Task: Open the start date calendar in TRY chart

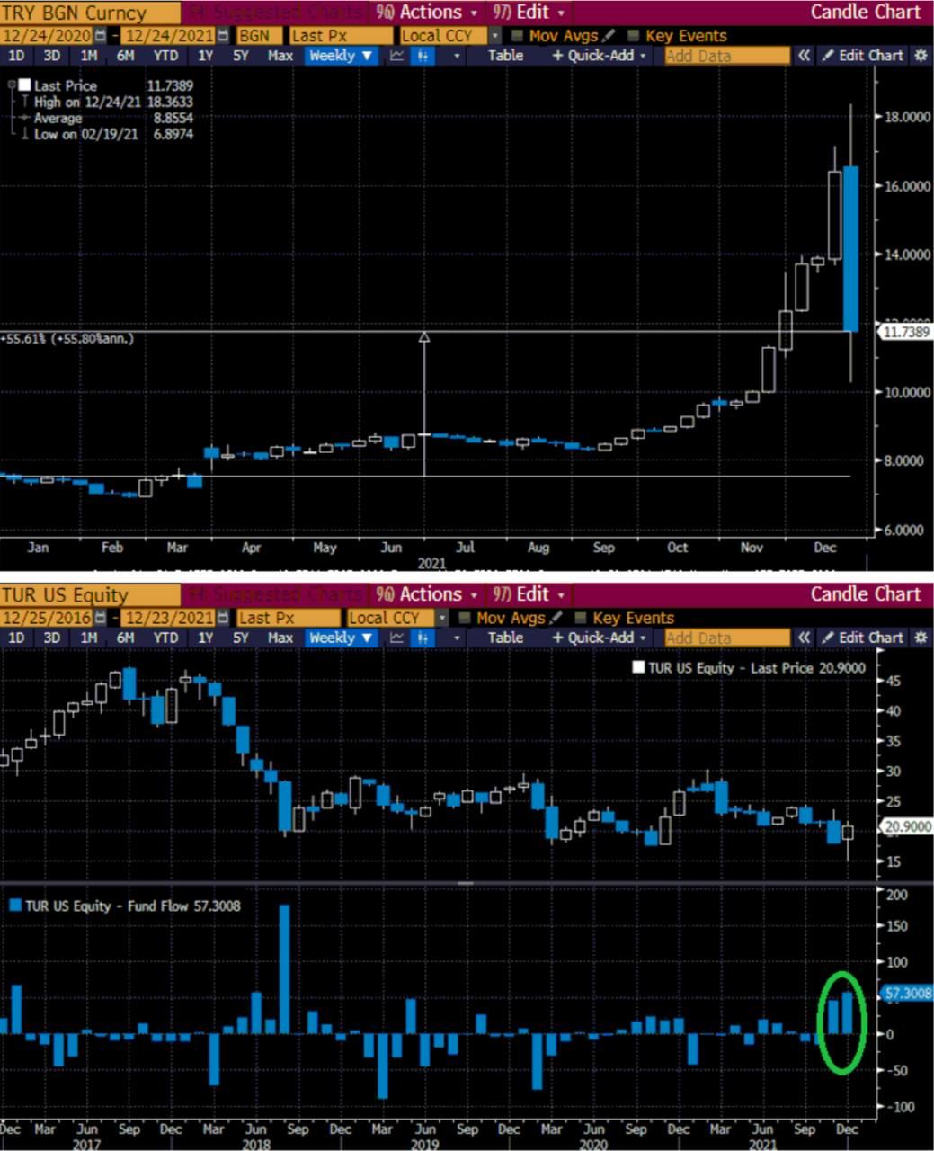Action: (100, 36)
